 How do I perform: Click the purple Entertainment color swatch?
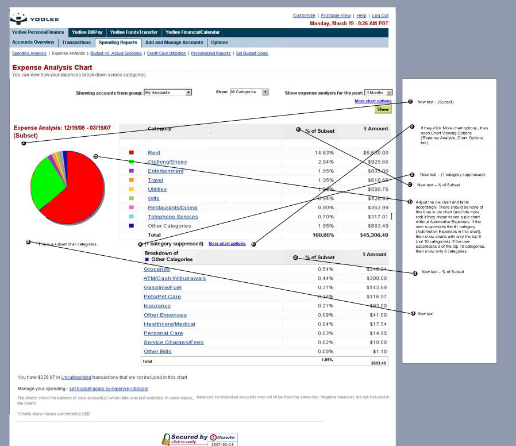point(132,171)
